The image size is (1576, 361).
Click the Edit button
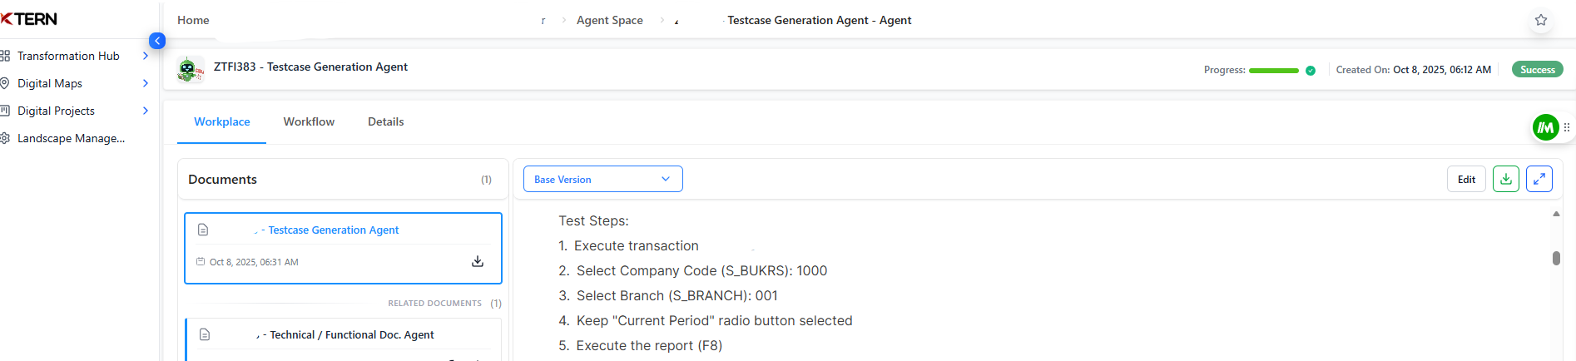(x=1465, y=179)
